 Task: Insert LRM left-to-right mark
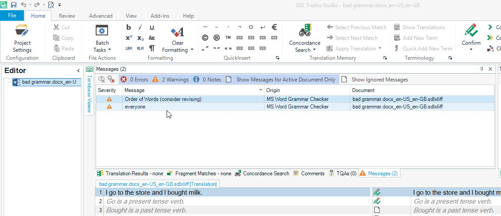[129, 49]
